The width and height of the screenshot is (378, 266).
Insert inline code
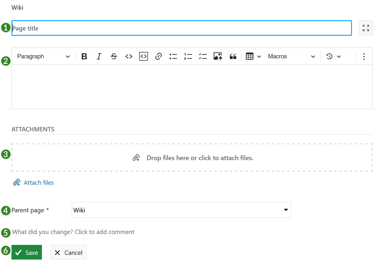(129, 56)
